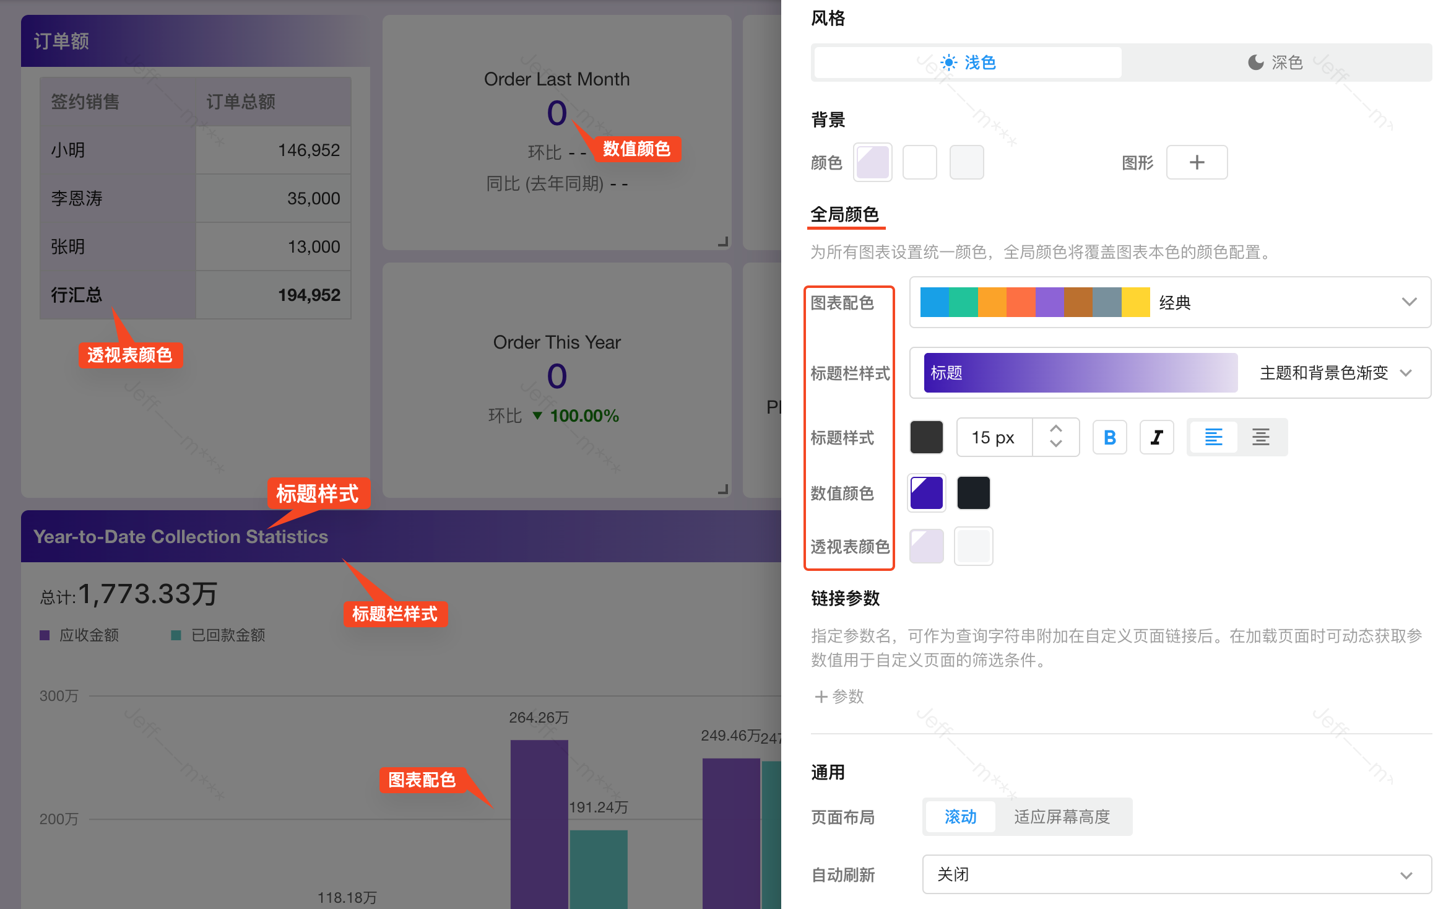
Task: Select 滚动 page layout option
Action: pos(960,817)
